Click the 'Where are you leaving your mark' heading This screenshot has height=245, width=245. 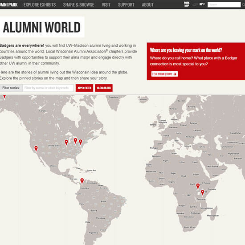point(186,50)
